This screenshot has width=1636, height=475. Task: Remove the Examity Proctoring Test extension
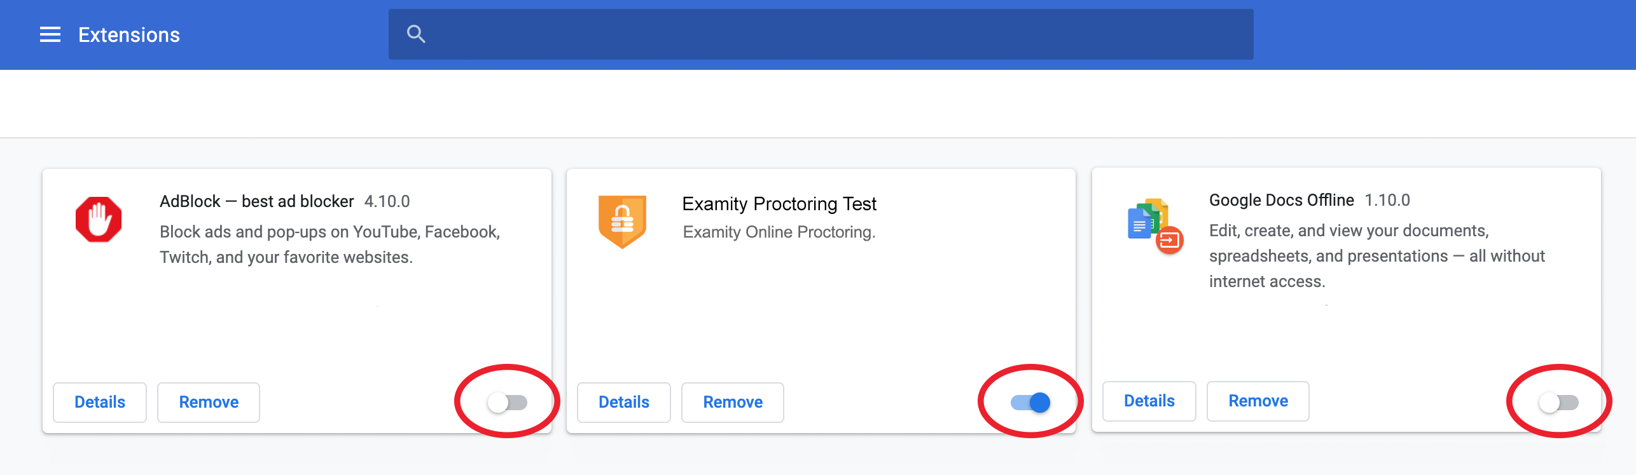[x=733, y=402]
